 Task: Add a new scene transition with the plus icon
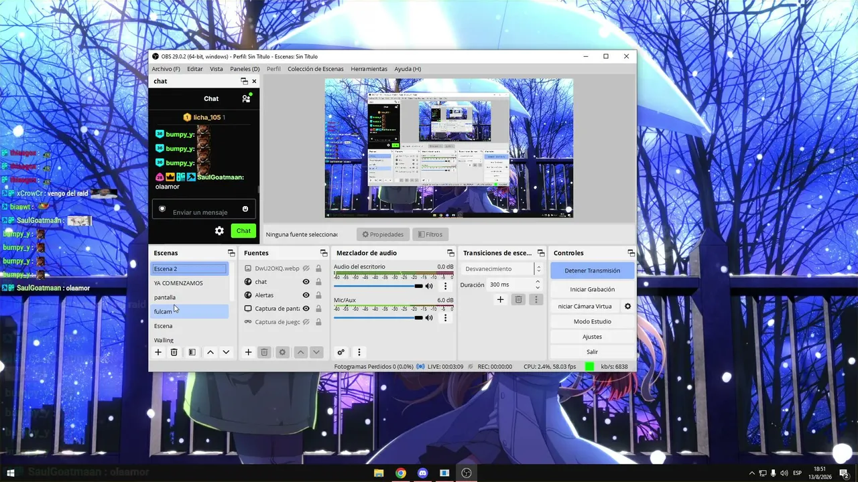coord(500,299)
